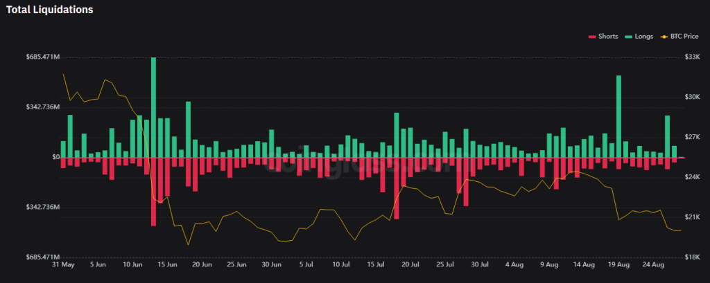710x283 pixels.
Task: Click the 10 Jun date label
Action: pyautogui.click(x=133, y=264)
